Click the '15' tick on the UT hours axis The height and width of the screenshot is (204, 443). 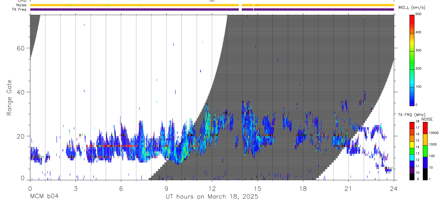pos(258,188)
